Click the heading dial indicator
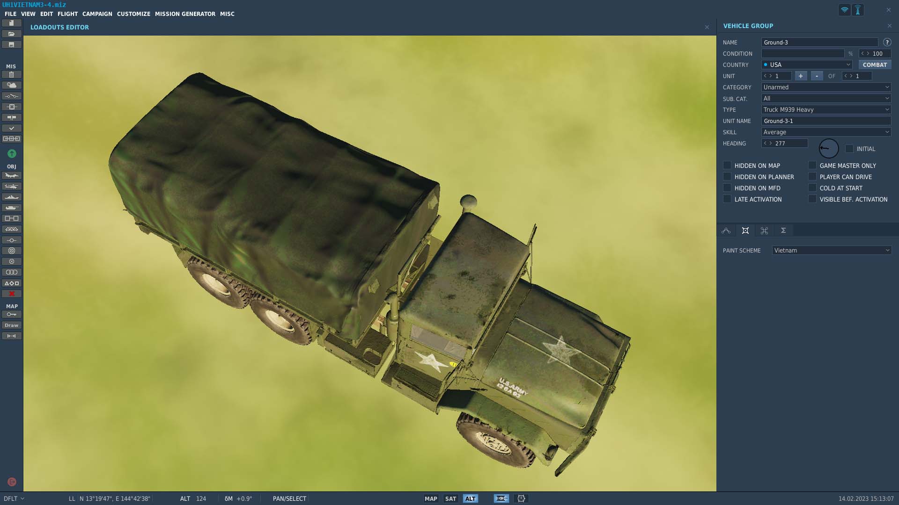This screenshot has height=505, width=899. click(828, 148)
